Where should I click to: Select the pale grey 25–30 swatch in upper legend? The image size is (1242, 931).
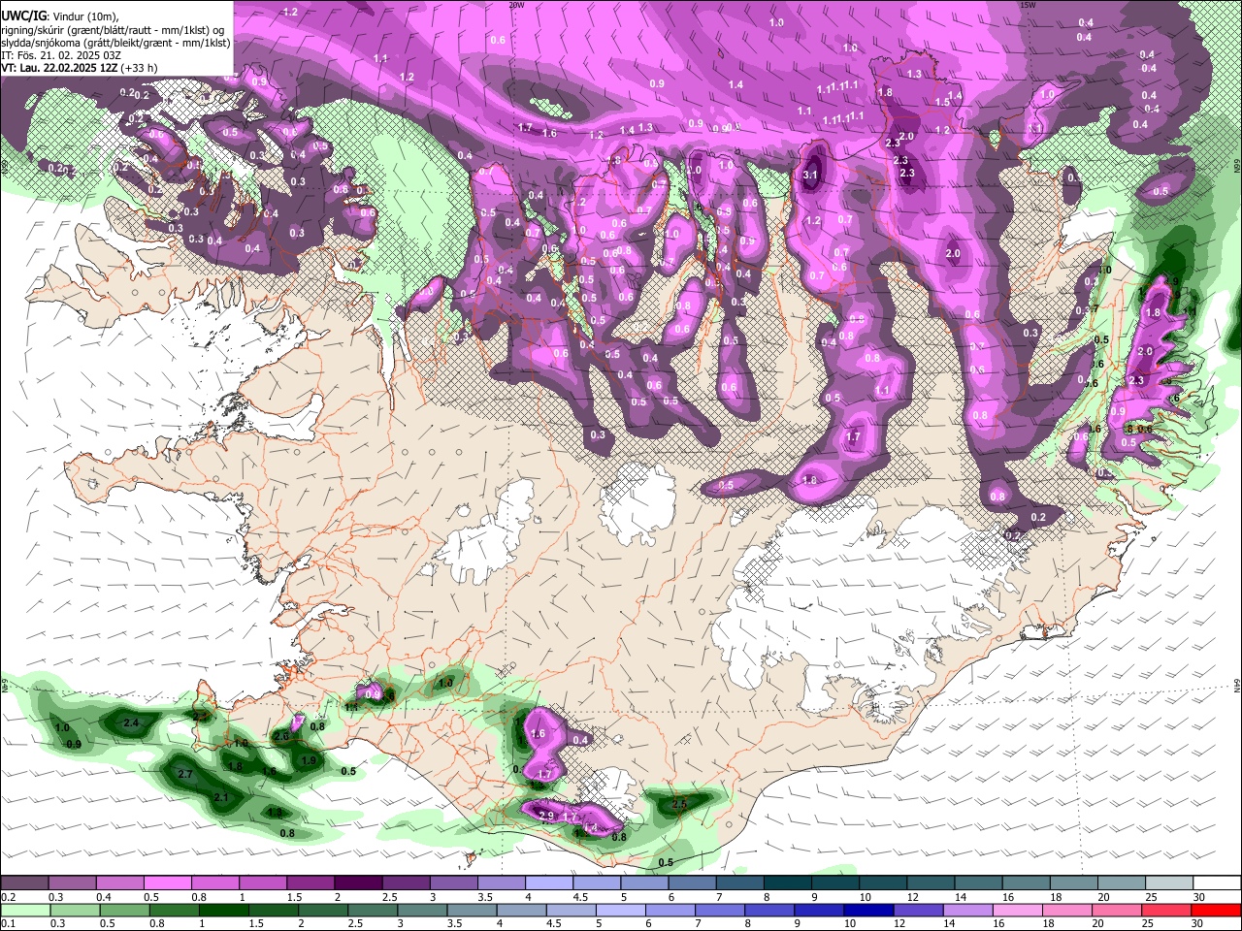click(x=1169, y=883)
